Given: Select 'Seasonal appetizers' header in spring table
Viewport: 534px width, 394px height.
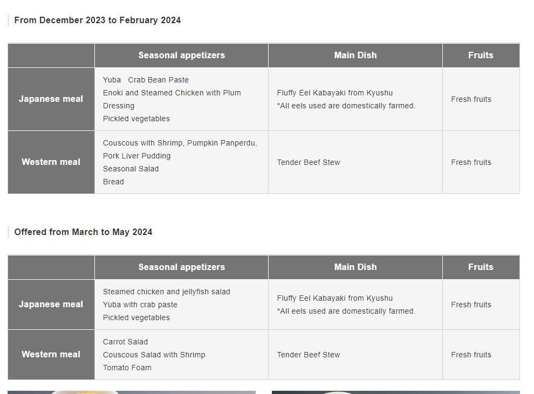Looking at the screenshot, I should [x=182, y=267].
